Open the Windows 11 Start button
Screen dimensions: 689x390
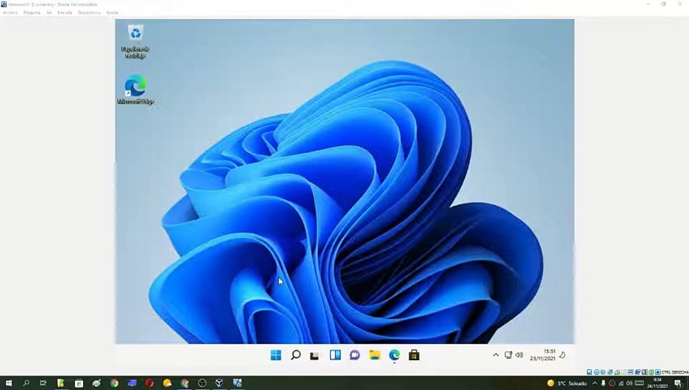(x=276, y=355)
